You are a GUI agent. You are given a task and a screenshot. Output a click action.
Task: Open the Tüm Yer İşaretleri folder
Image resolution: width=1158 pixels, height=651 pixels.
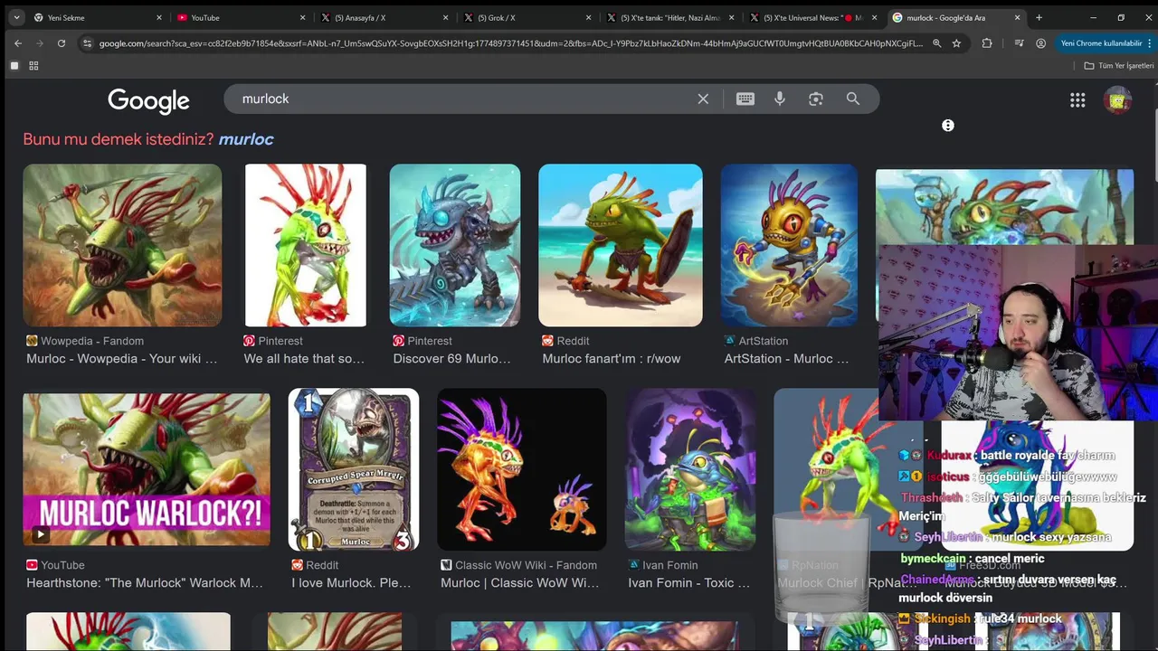pos(1119,65)
